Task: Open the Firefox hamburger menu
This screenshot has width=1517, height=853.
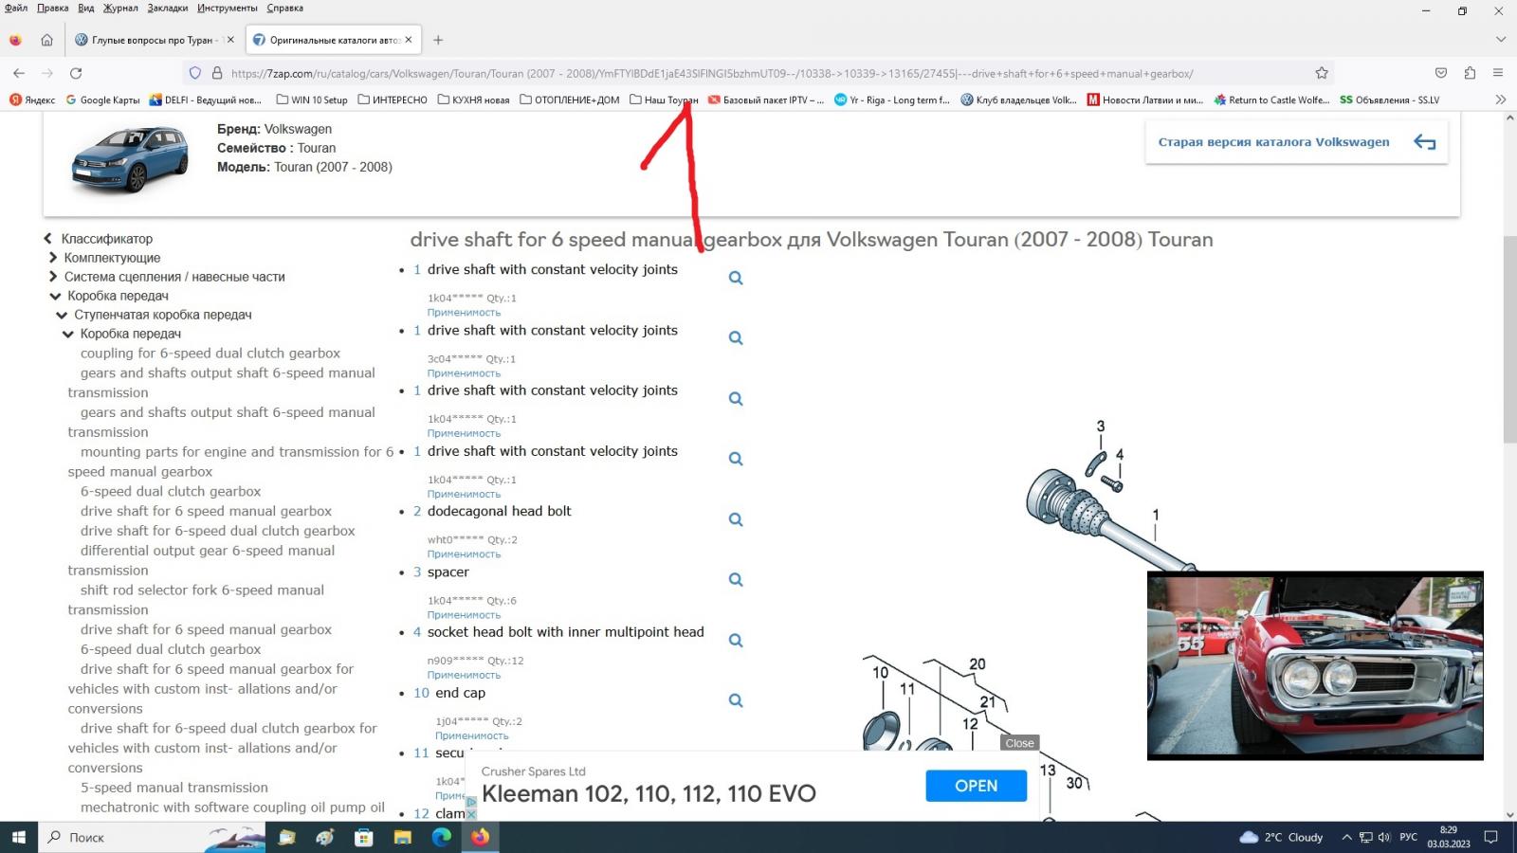Action: 1498,73
